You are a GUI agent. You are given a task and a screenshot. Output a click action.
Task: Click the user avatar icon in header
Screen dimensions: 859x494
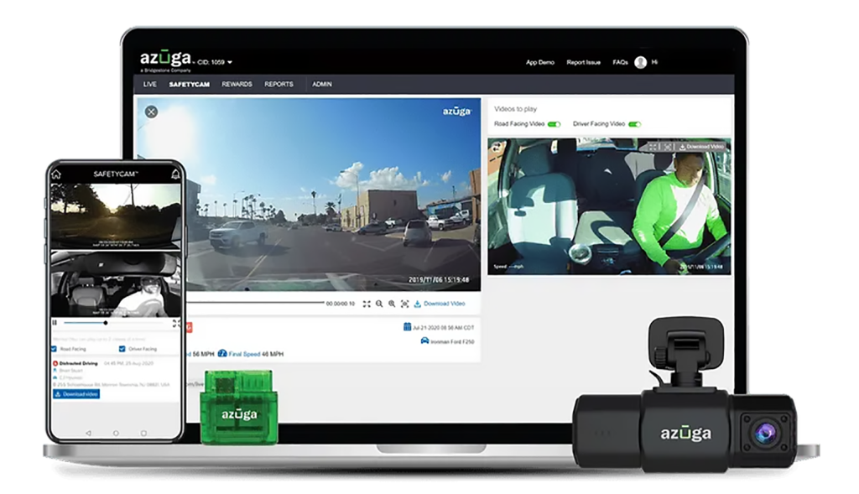tap(640, 62)
